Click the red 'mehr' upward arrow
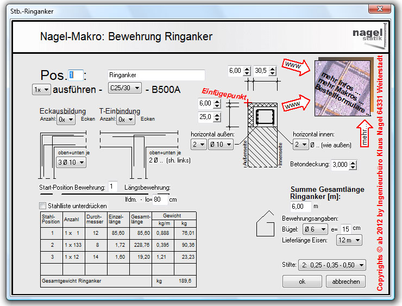 pyautogui.click(x=365, y=134)
